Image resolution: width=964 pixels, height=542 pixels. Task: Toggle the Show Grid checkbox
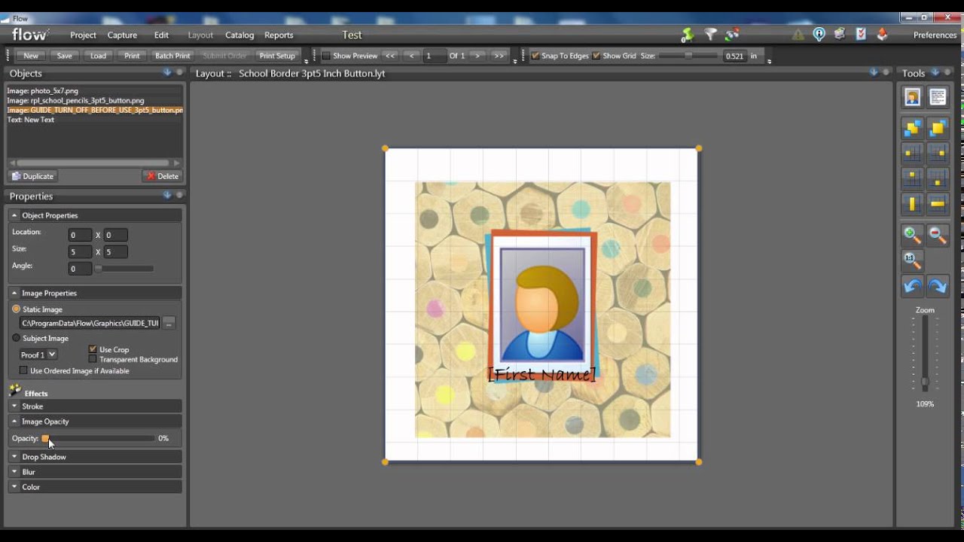596,56
